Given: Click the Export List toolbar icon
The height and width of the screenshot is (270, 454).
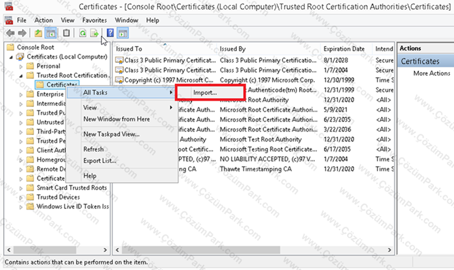Looking at the screenshot, I should (95, 33).
